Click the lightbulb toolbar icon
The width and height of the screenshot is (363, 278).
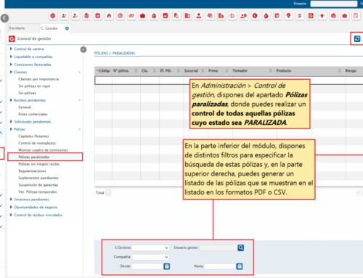click(x=322, y=16)
